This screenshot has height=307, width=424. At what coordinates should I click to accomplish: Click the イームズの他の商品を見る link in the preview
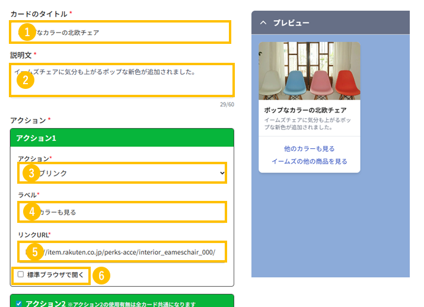point(309,161)
